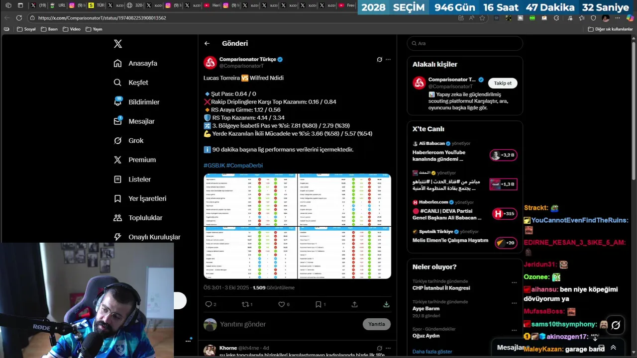Open Bildirimler notifications
Viewport: 637px width, 358px height.
click(x=136, y=102)
